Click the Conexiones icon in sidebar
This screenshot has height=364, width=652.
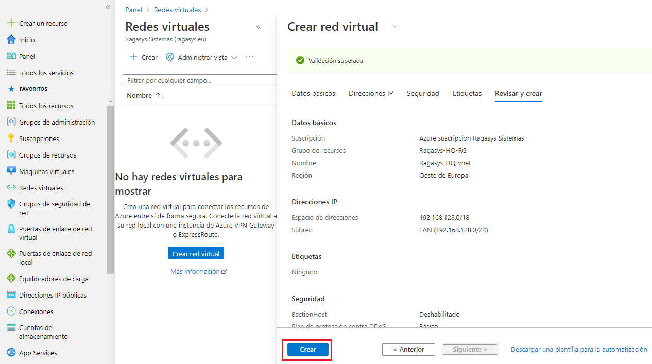tap(11, 311)
